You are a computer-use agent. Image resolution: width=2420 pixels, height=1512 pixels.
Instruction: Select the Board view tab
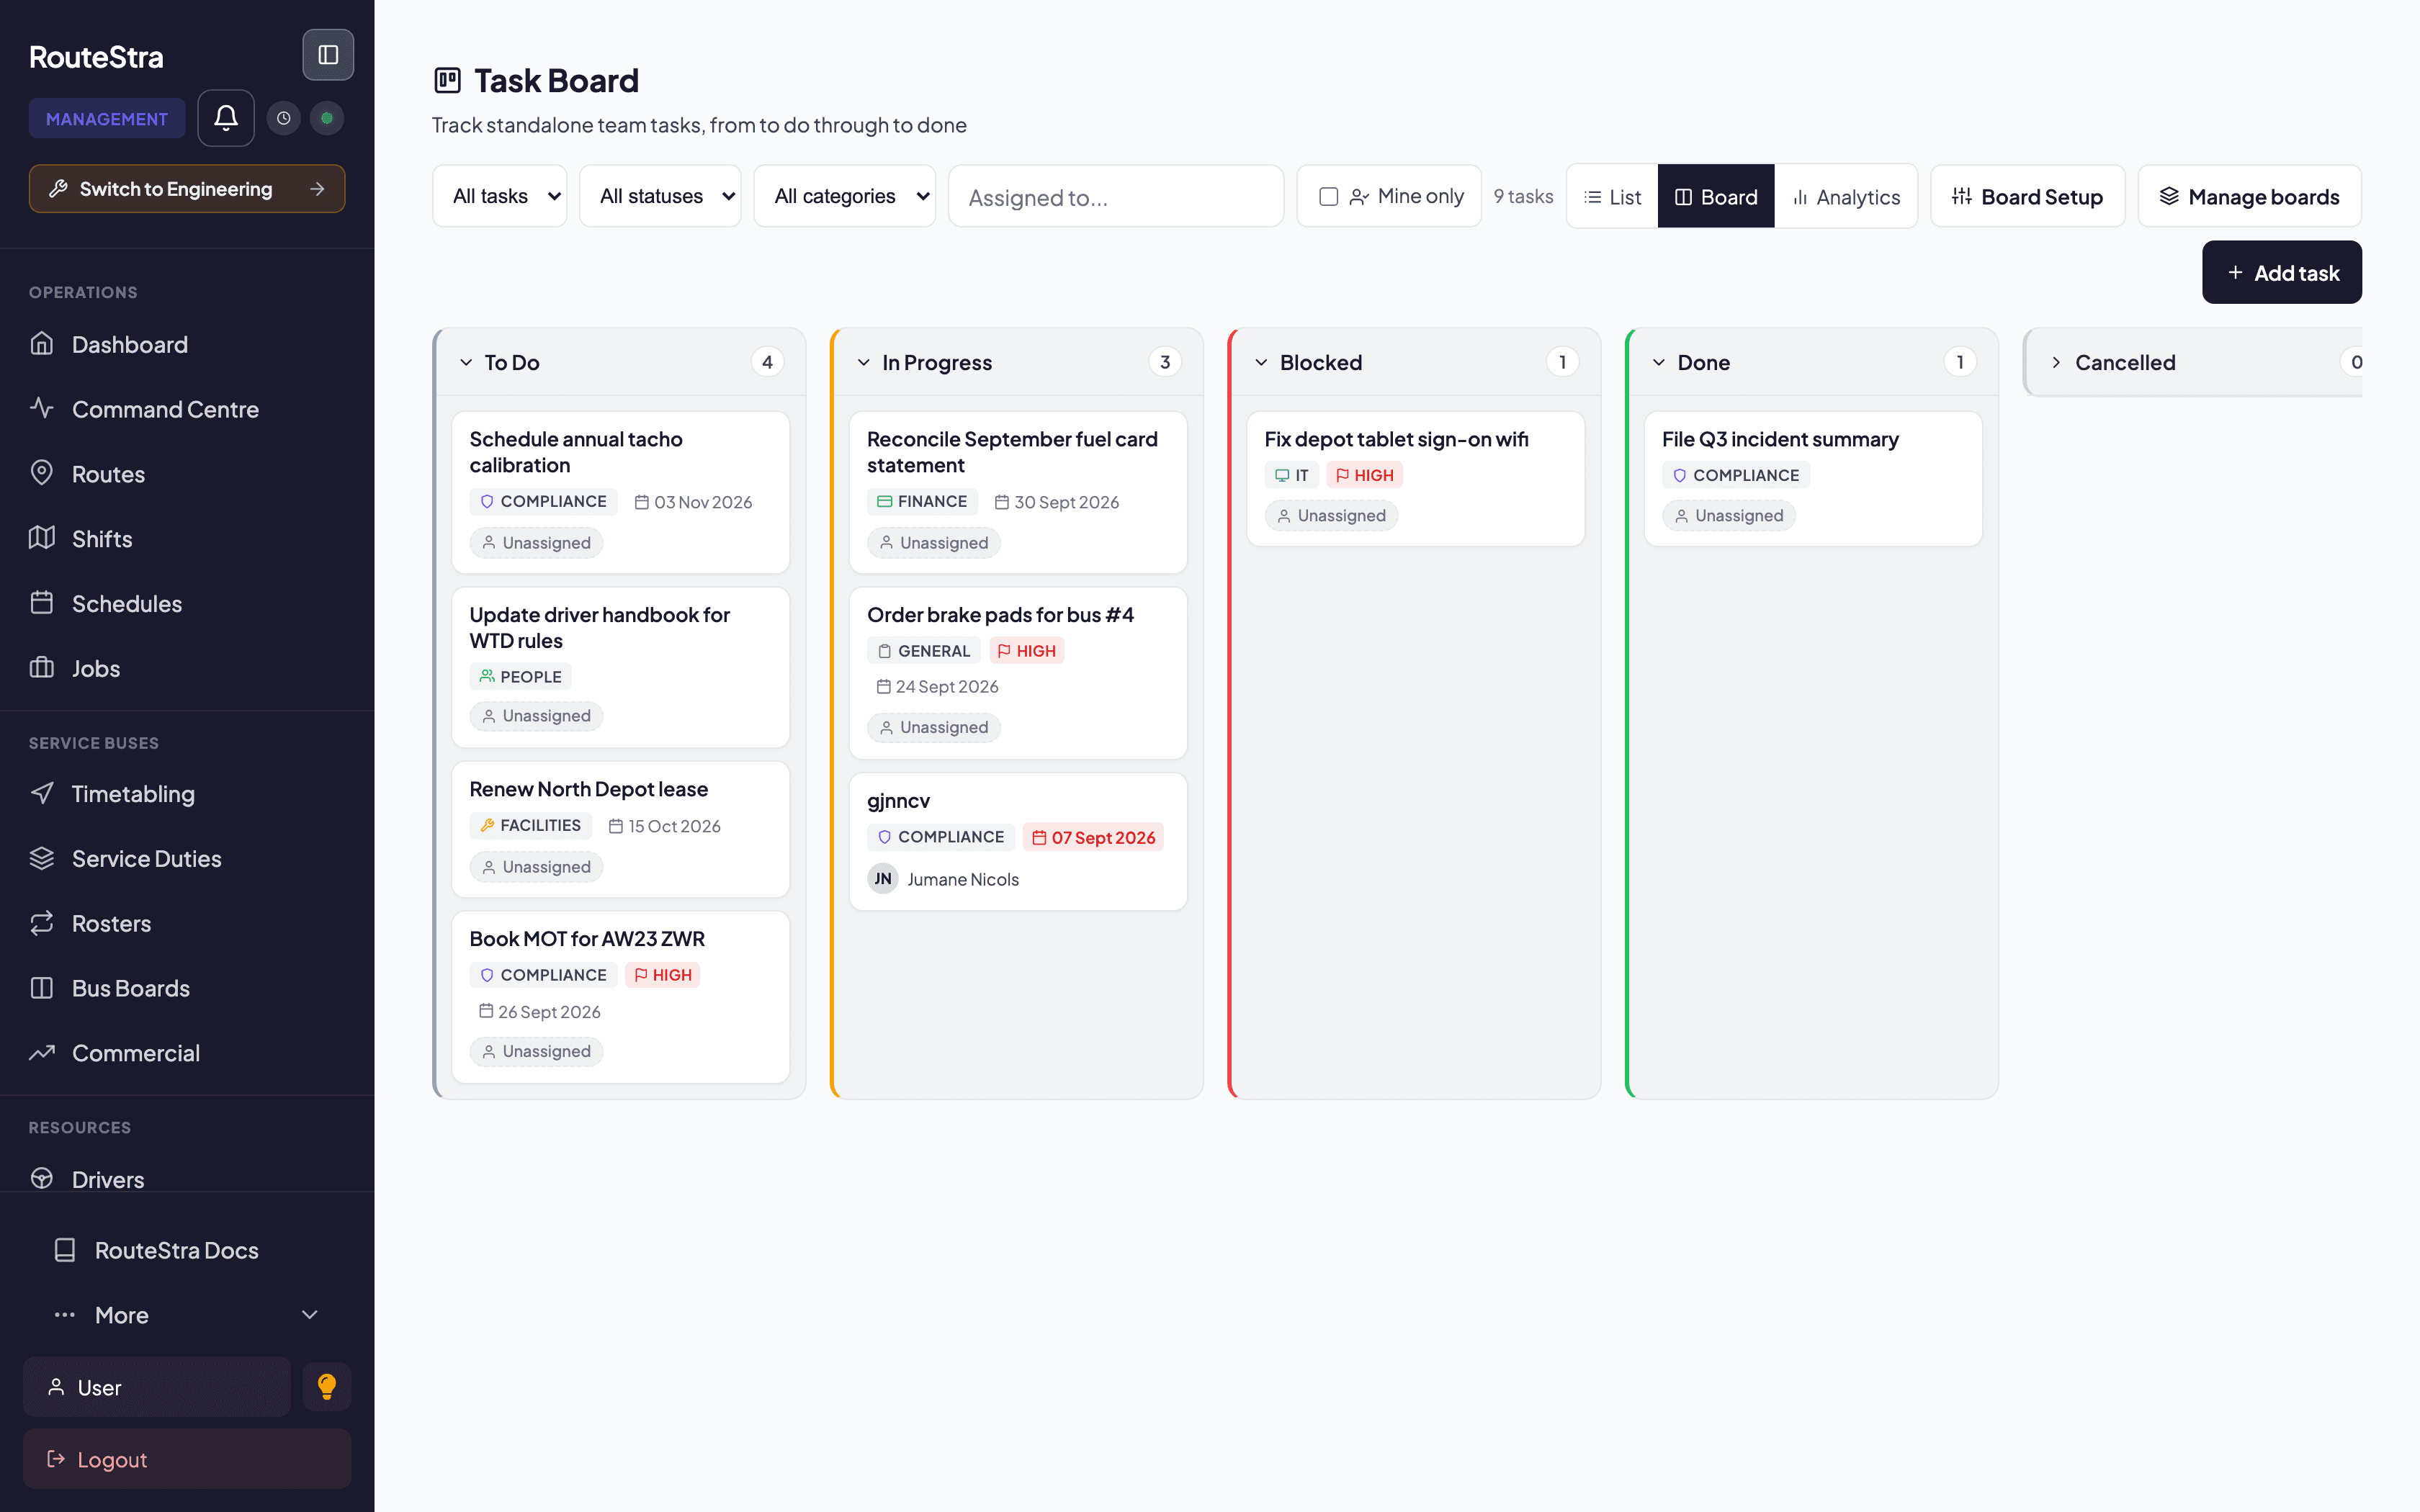(1716, 196)
